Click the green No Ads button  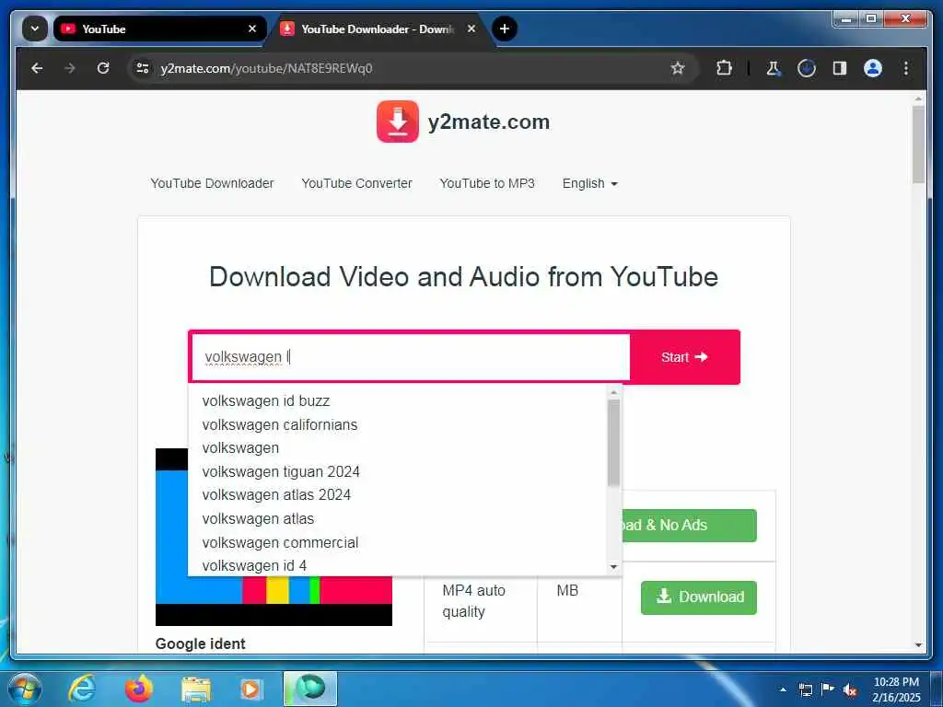click(689, 525)
